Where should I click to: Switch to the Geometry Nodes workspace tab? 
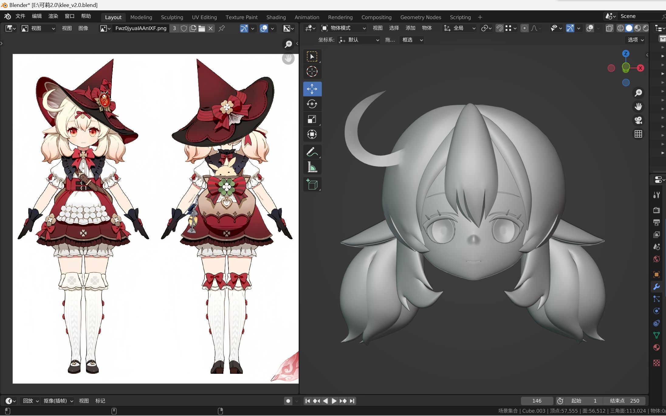(421, 17)
